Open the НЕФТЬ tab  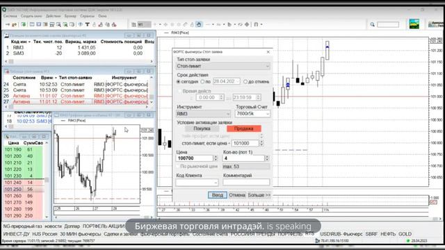388,234
